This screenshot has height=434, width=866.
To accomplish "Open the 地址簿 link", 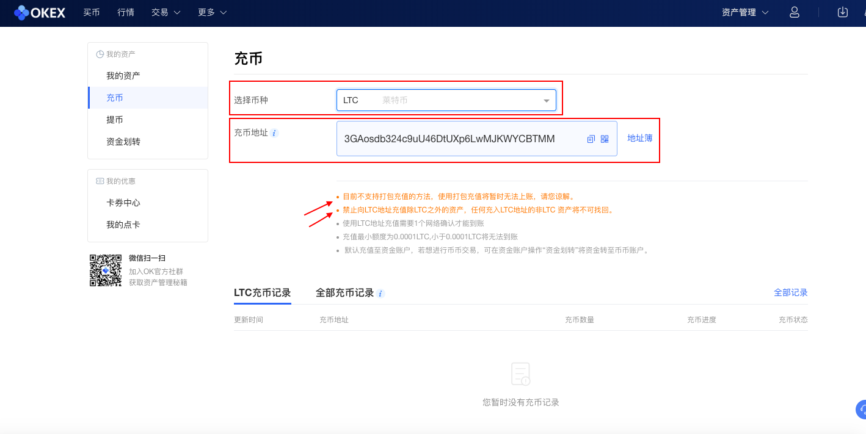I will point(640,138).
